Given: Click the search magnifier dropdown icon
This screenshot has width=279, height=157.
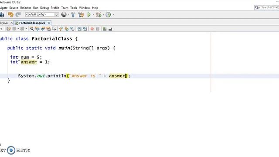Looking at the screenshot, I should (257, 7).
